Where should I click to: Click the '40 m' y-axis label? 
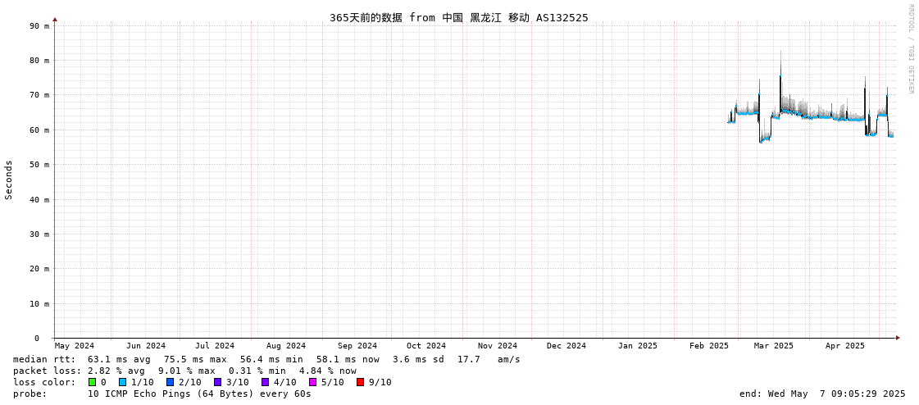point(39,199)
